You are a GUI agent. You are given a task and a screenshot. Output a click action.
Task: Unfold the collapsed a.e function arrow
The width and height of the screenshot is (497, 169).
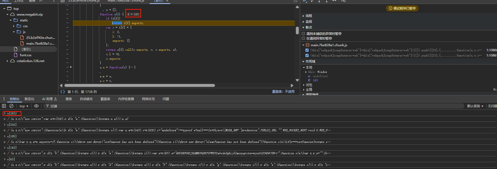point(71,67)
